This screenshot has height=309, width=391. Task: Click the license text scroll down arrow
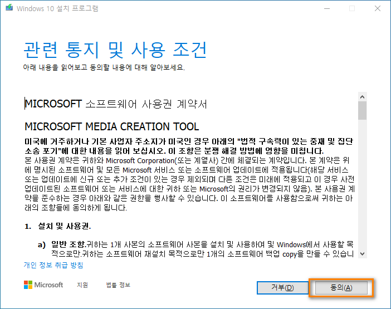(363, 254)
